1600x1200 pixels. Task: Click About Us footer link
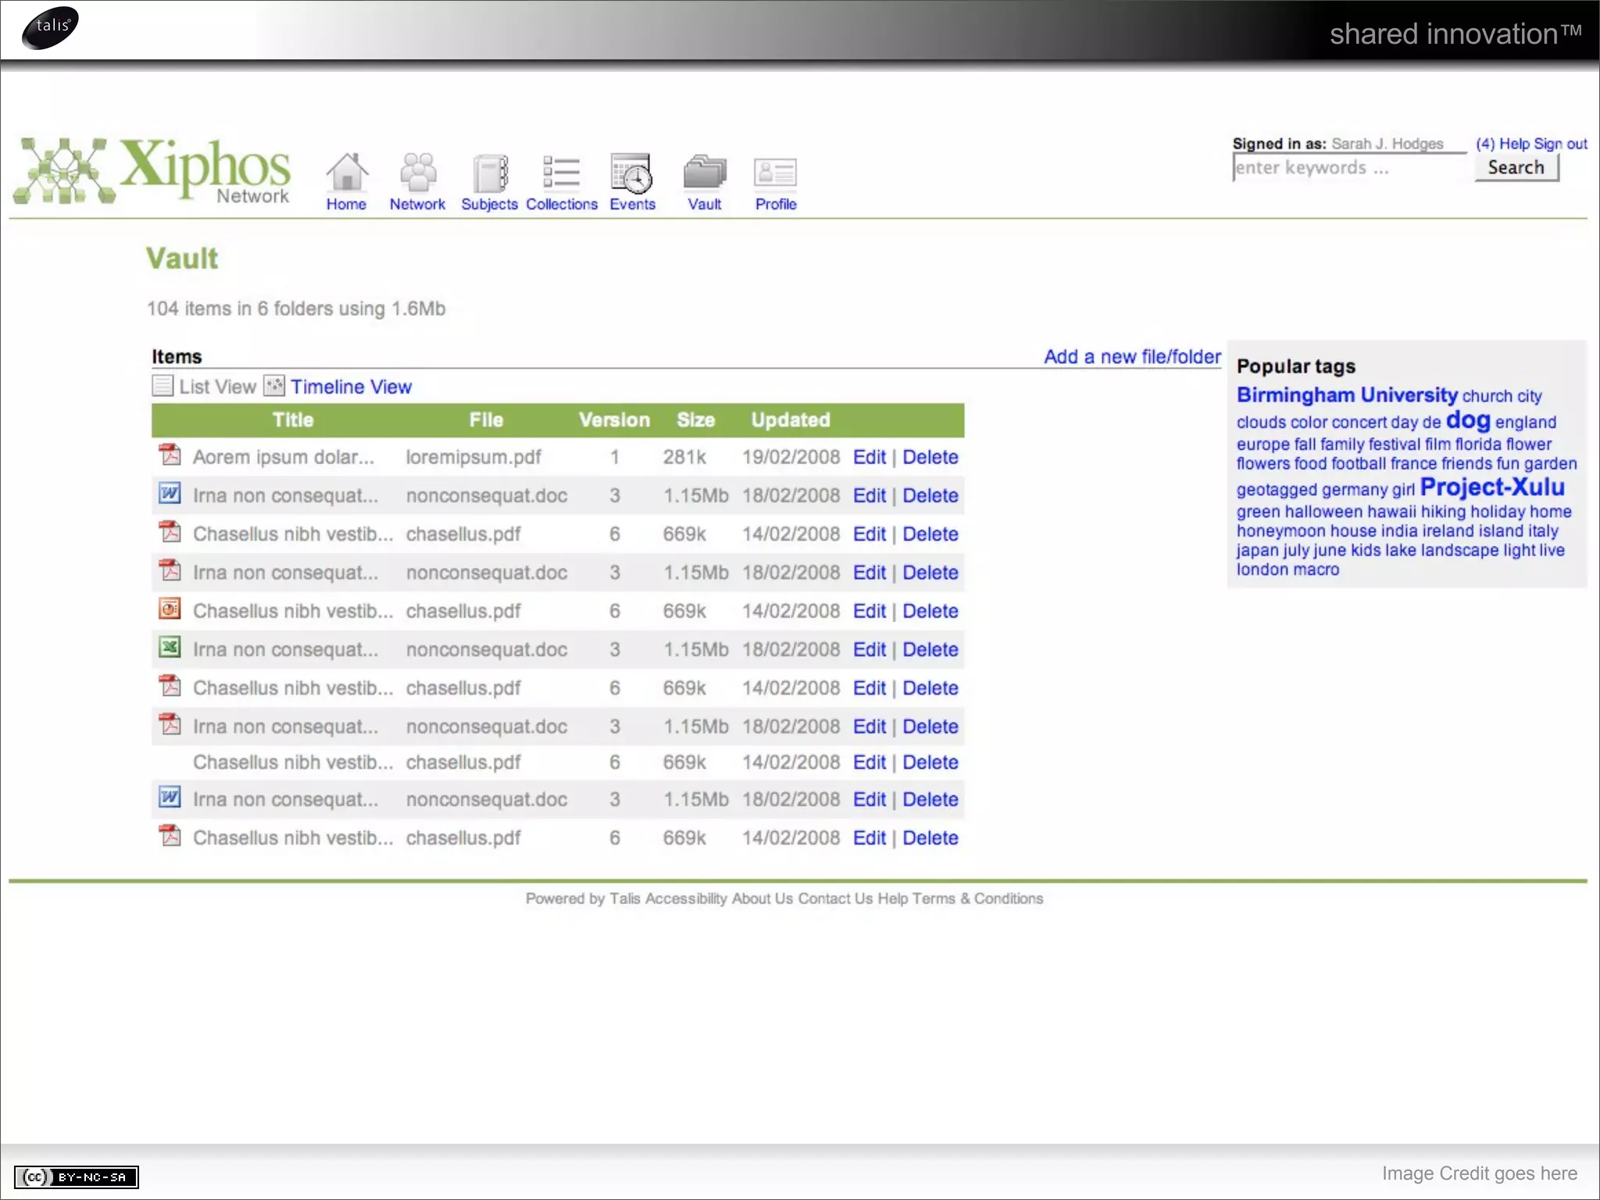(762, 898)
